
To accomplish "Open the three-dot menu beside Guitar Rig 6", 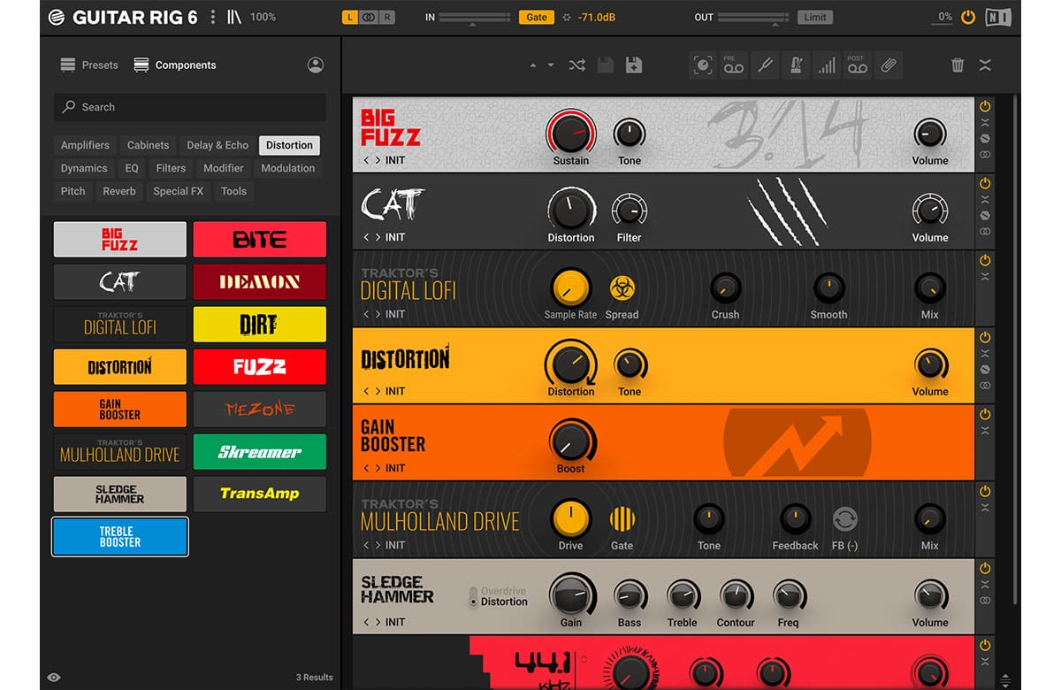I will click(212, 17).
